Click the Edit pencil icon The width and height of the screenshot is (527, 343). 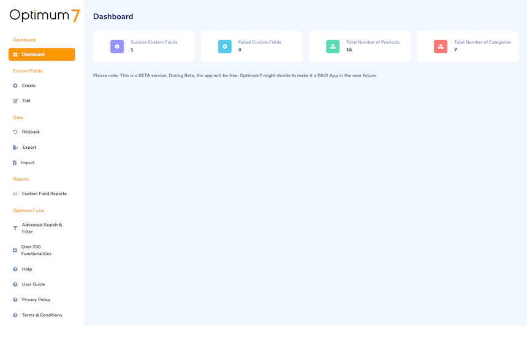15,101
